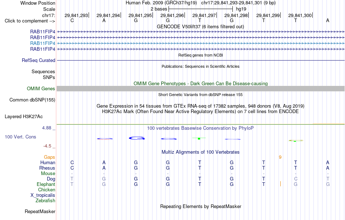Screen dimensions: 345x220
Task: Click the orange insertion bar in Elephant row
Action: [x=280, y=184]
